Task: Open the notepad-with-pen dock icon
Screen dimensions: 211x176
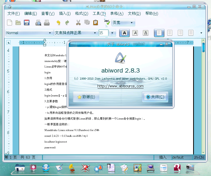Action: 59,167
